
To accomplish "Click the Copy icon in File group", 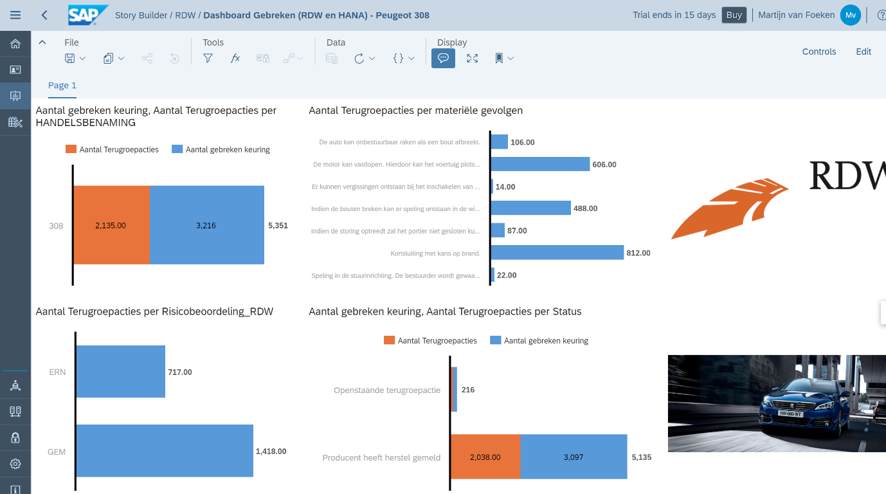I will [x=108, y=58].
